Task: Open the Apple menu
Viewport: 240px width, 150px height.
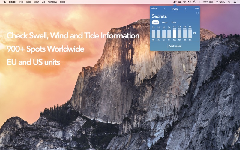Action: pos(4,2)
